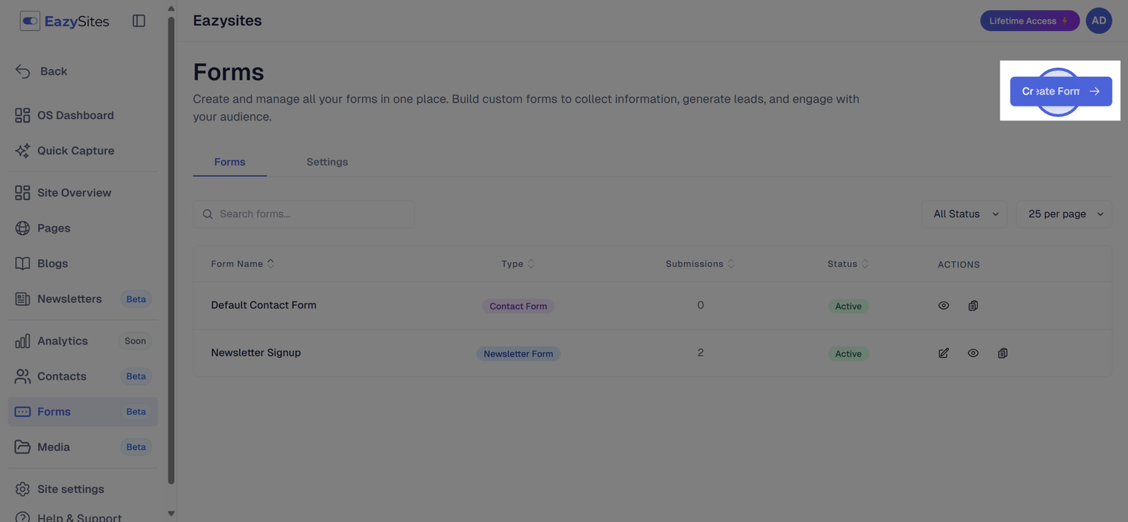Screen dimensions: 1128x522
Task: Open Pages globe icon
Action: (23, 228)
